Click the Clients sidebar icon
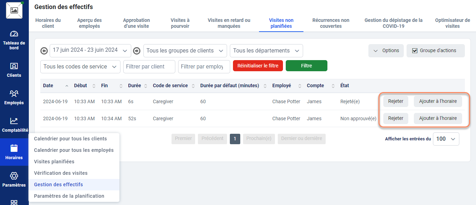The image size is (476, 205). pos(14,66)
